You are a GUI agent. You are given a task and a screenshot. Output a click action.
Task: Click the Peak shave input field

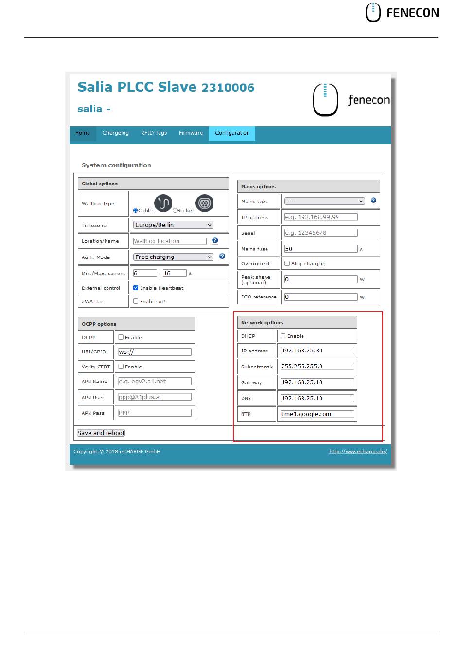pyautogui.click(x=321, y=279)
